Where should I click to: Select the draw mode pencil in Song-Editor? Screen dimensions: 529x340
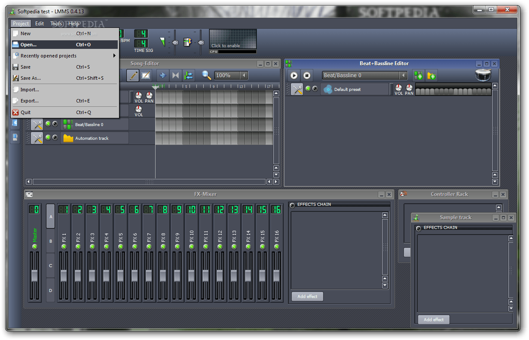point(133,75)
